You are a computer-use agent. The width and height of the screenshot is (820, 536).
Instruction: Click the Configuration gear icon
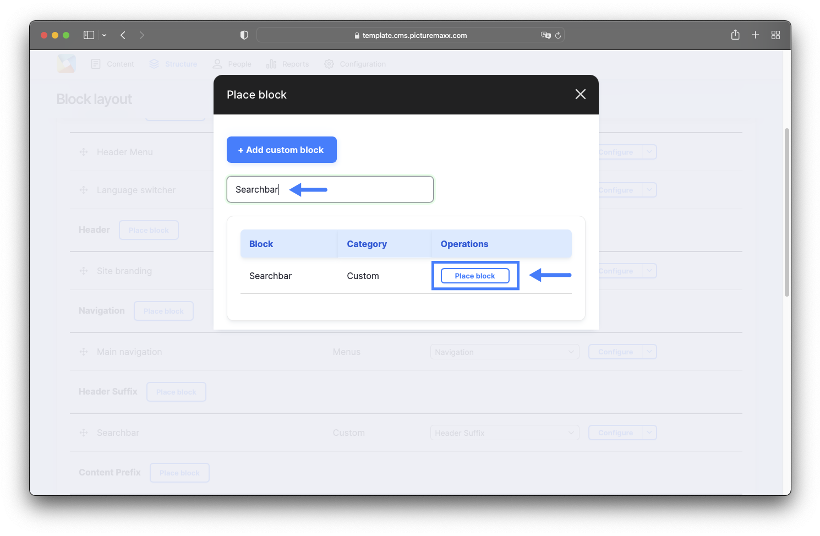[x=329, y=64]
